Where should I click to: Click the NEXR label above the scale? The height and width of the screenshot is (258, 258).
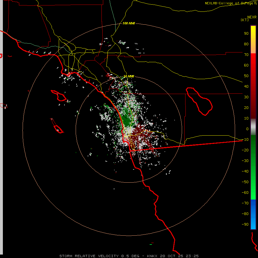[x=252, y=17]
